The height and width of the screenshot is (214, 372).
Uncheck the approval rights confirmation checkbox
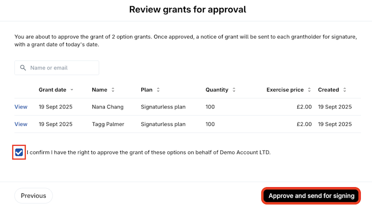[20, 152]
